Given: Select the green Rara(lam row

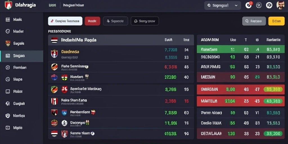Looking at the screenshot, I should tap(241, 49).
